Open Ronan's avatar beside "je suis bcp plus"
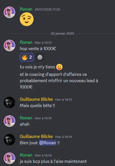 (9, 158)
